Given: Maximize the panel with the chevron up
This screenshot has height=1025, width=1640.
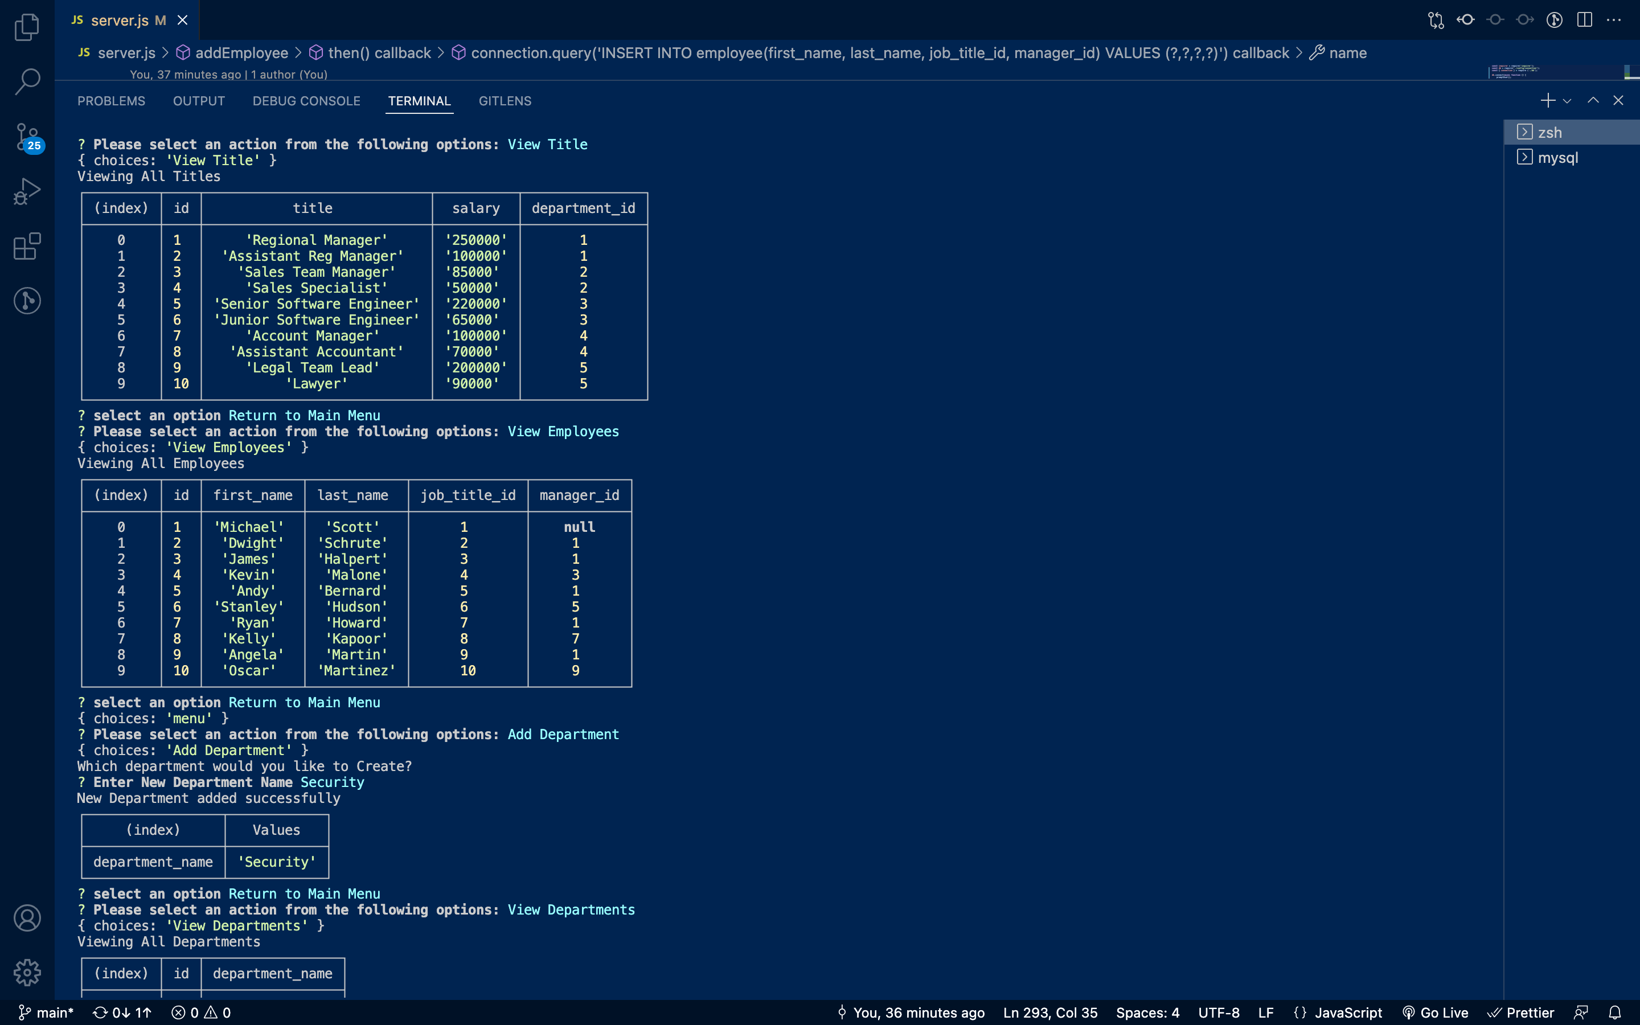Looking at the screenshot, I should tap(1593, 100).
